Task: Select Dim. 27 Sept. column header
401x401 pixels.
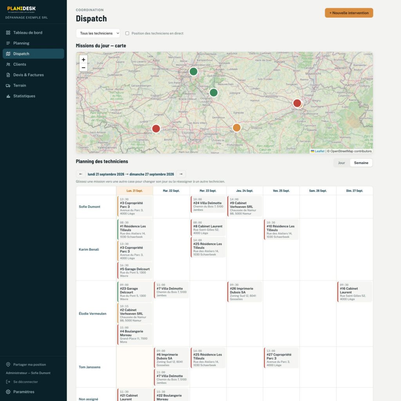Action: point(354,191)
